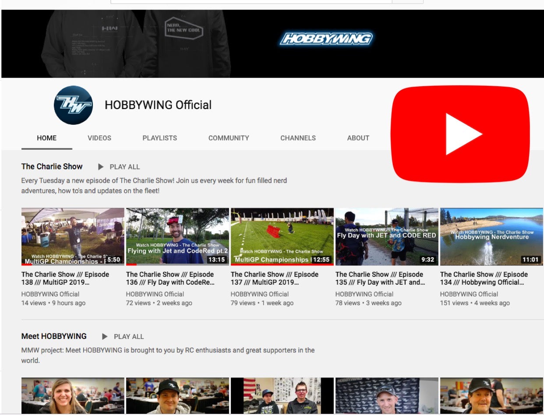Click the Play All icon for Meet HOBBYWING

(x=105, y=337)
